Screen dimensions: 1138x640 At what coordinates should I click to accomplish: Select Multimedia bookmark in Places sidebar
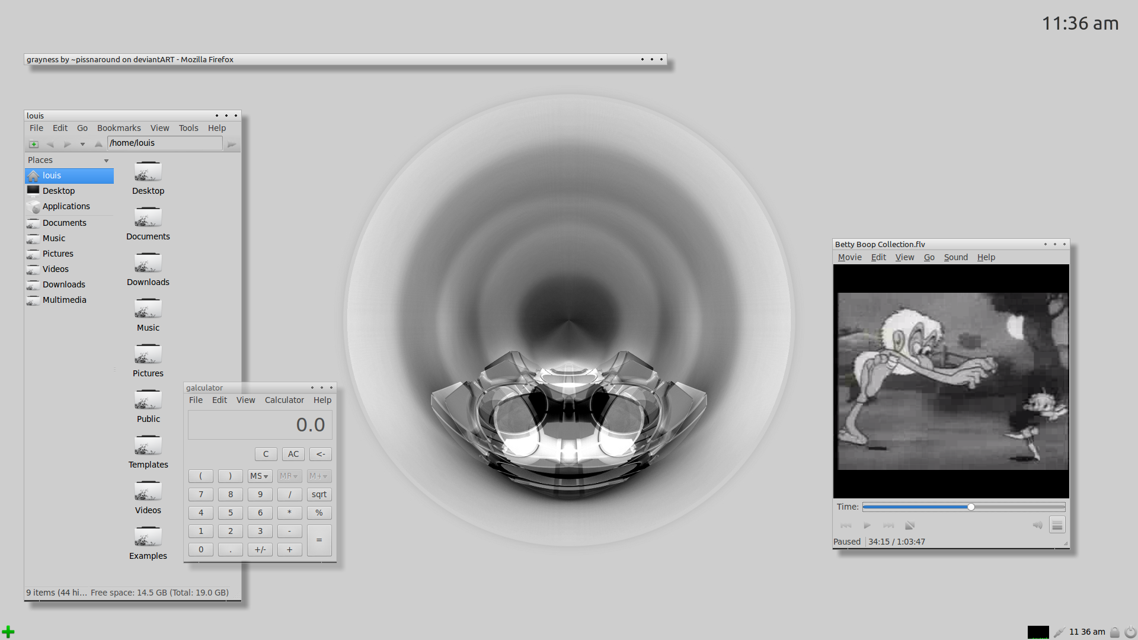pos(69,300)
